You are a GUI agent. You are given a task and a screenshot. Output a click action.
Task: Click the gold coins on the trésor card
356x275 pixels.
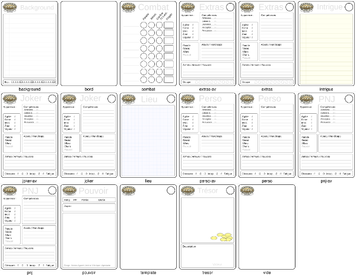[x=221, y=237]
